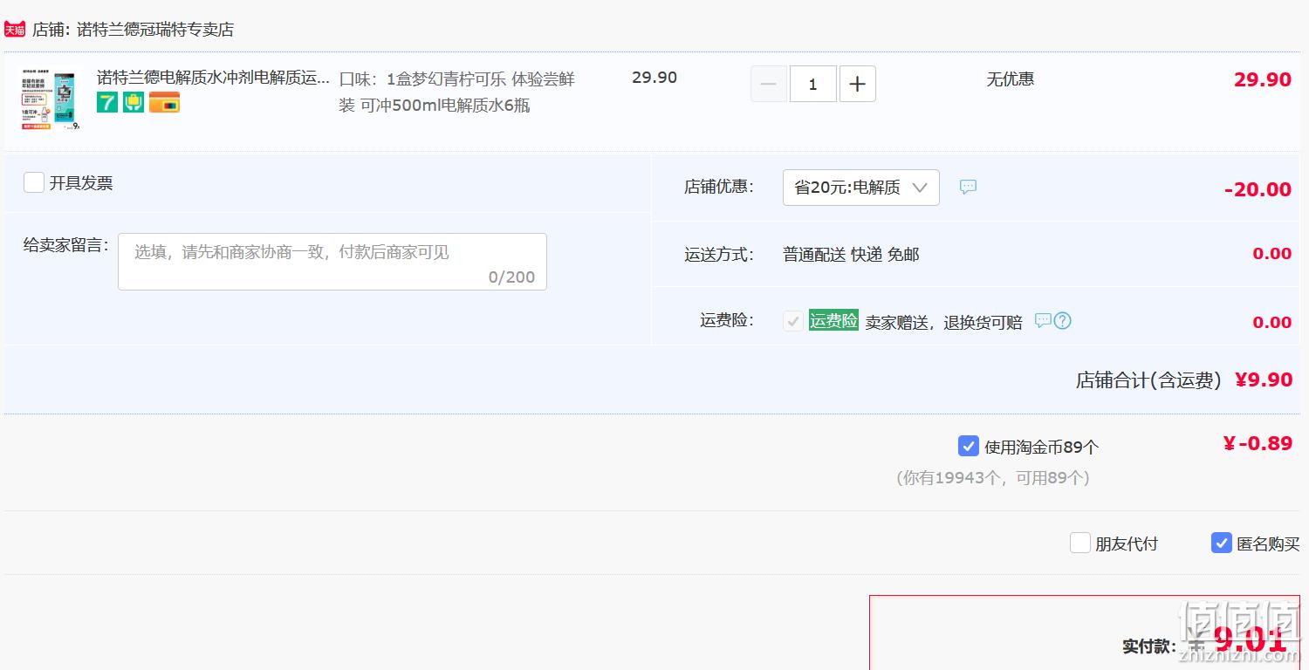
Task: Click the orange credit card payment icon
Action: pyautogui.click(x=164, y=102)
